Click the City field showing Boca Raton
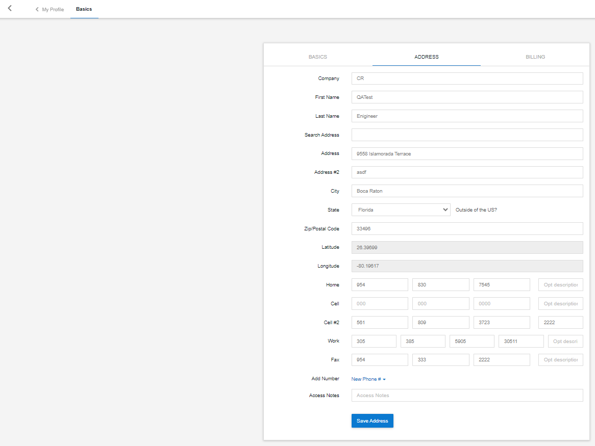The width and height of the screenshot is (595, 446). click(467, 191)
